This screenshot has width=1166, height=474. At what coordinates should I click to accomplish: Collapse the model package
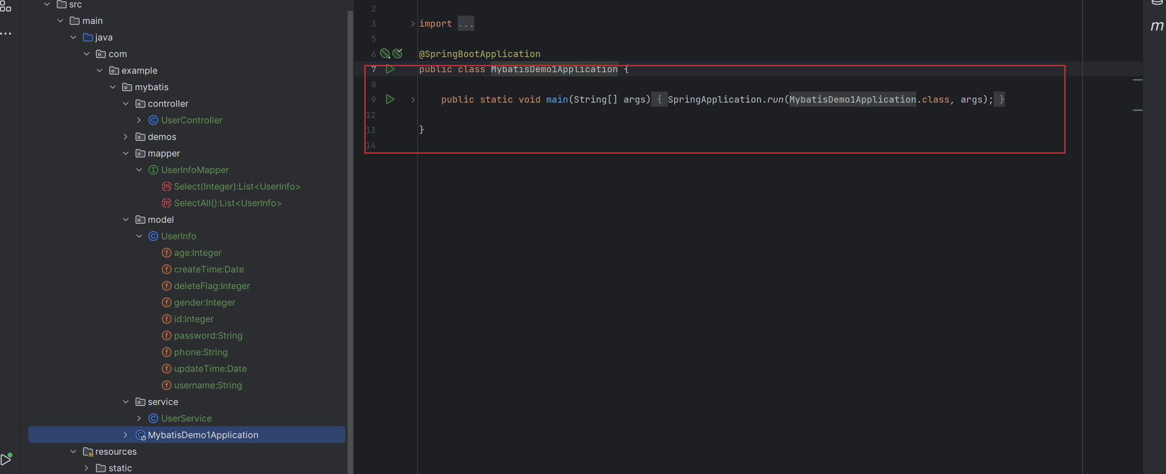126,220
